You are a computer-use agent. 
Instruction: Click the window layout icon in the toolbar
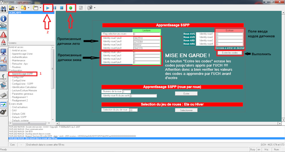(x=81, y=8)
